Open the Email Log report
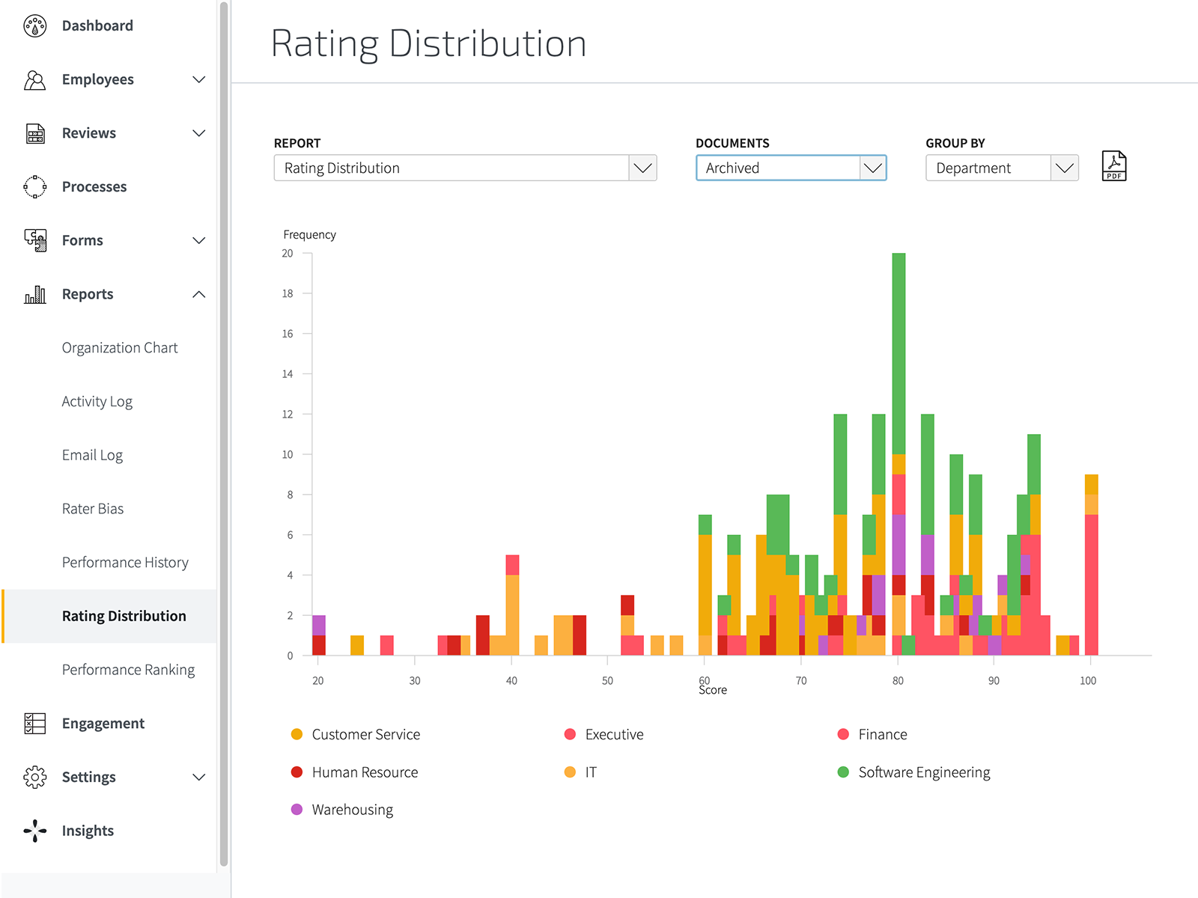The width and height of the screenshot is (1198, 898). point(92,454)
